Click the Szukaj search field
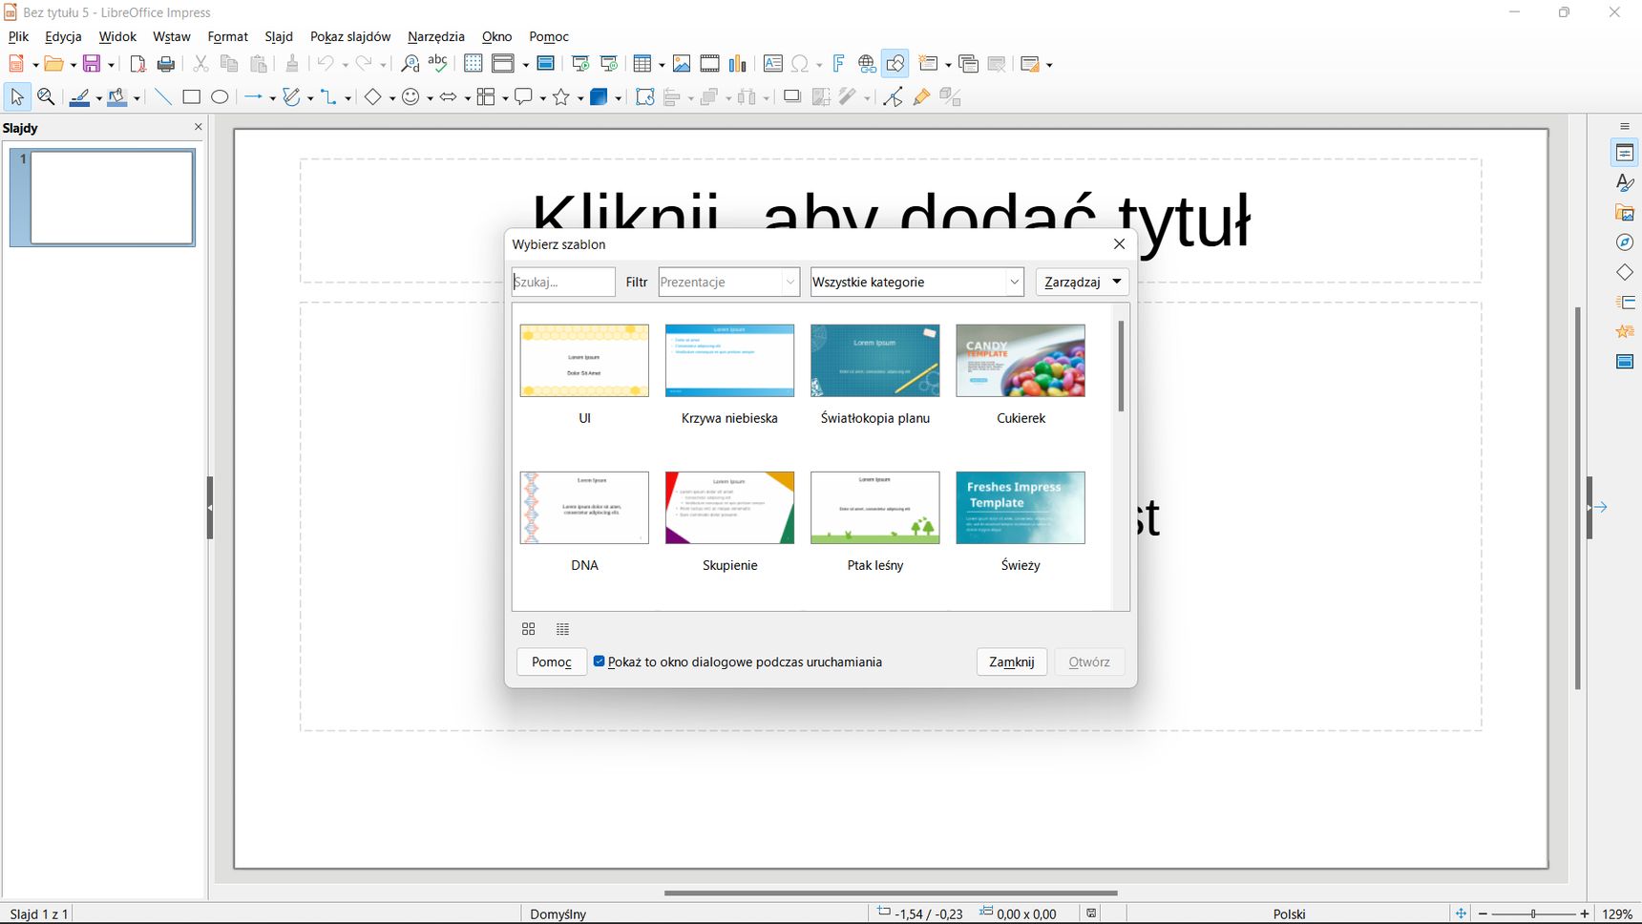The width and height of the screenshot is (1642, 924). tap(563, 282)
